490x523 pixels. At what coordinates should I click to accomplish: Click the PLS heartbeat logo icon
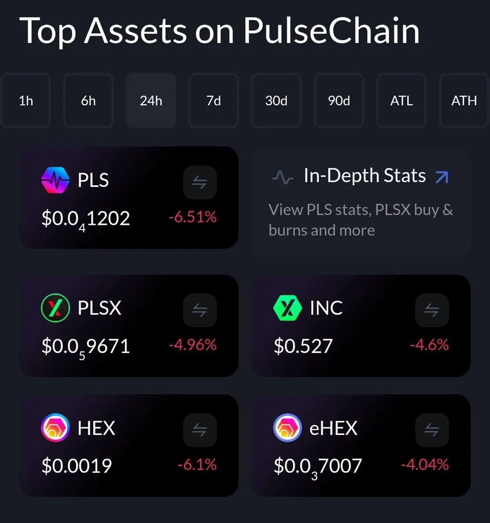pyautogui.click(x=55, y=180)
